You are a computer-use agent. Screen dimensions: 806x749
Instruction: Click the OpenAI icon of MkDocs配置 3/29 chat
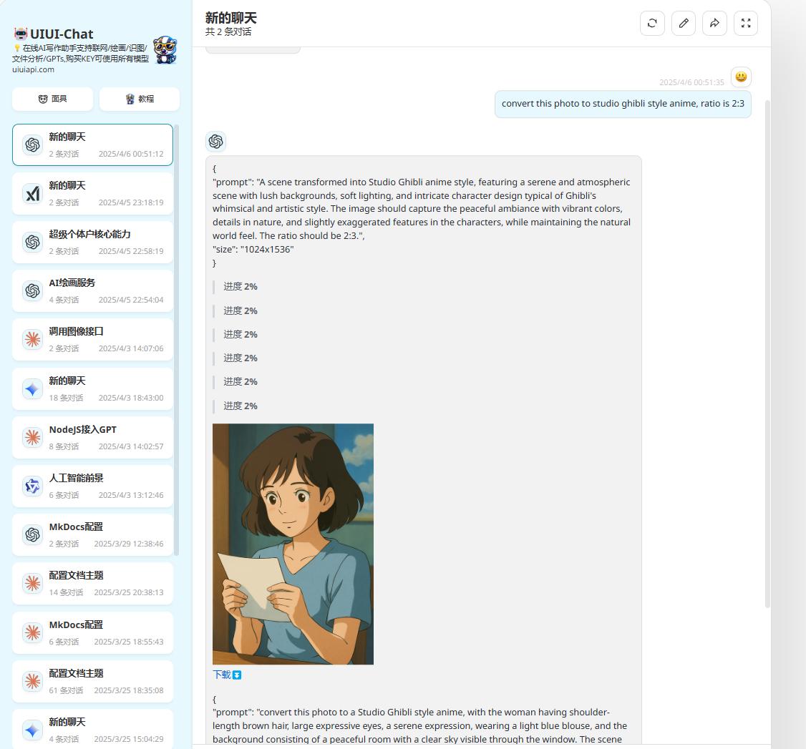coord(32,535)
